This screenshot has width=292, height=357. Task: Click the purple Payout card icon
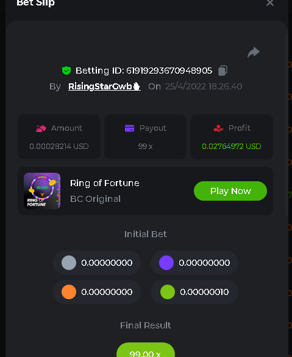click(130, 128)
